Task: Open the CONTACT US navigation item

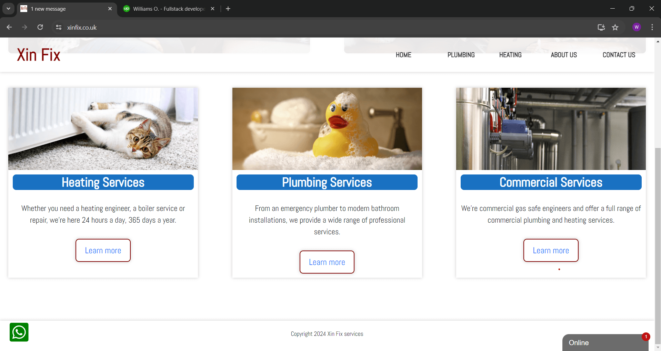Action: [619, 55]
